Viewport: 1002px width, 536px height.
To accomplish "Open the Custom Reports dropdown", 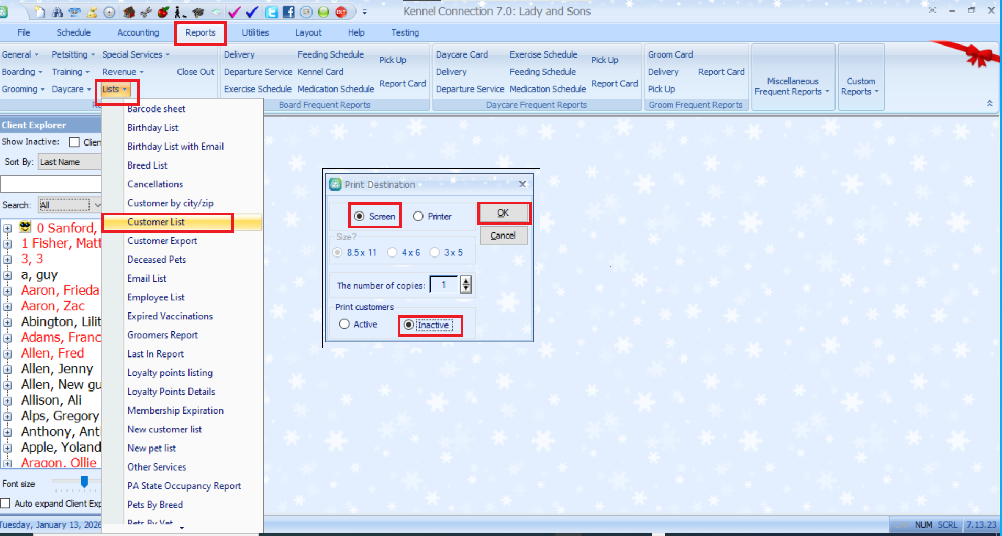I will [x=860, y=86].
